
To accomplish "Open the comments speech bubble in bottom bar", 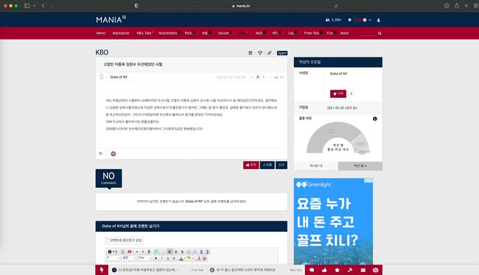I will pyautogui.click(x=312, y=270).
